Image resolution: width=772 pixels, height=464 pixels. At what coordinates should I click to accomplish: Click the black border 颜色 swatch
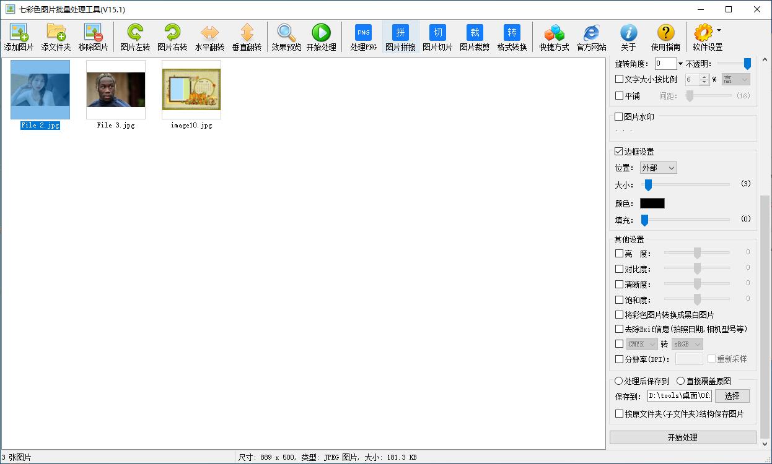652,204
